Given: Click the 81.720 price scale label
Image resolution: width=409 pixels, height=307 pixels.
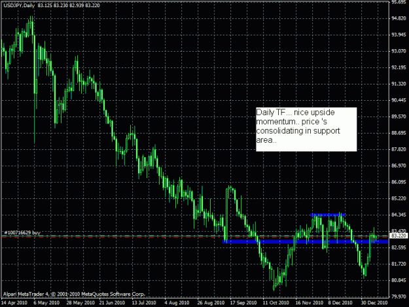Looking at the screenshot, I should tap(399, 264).
